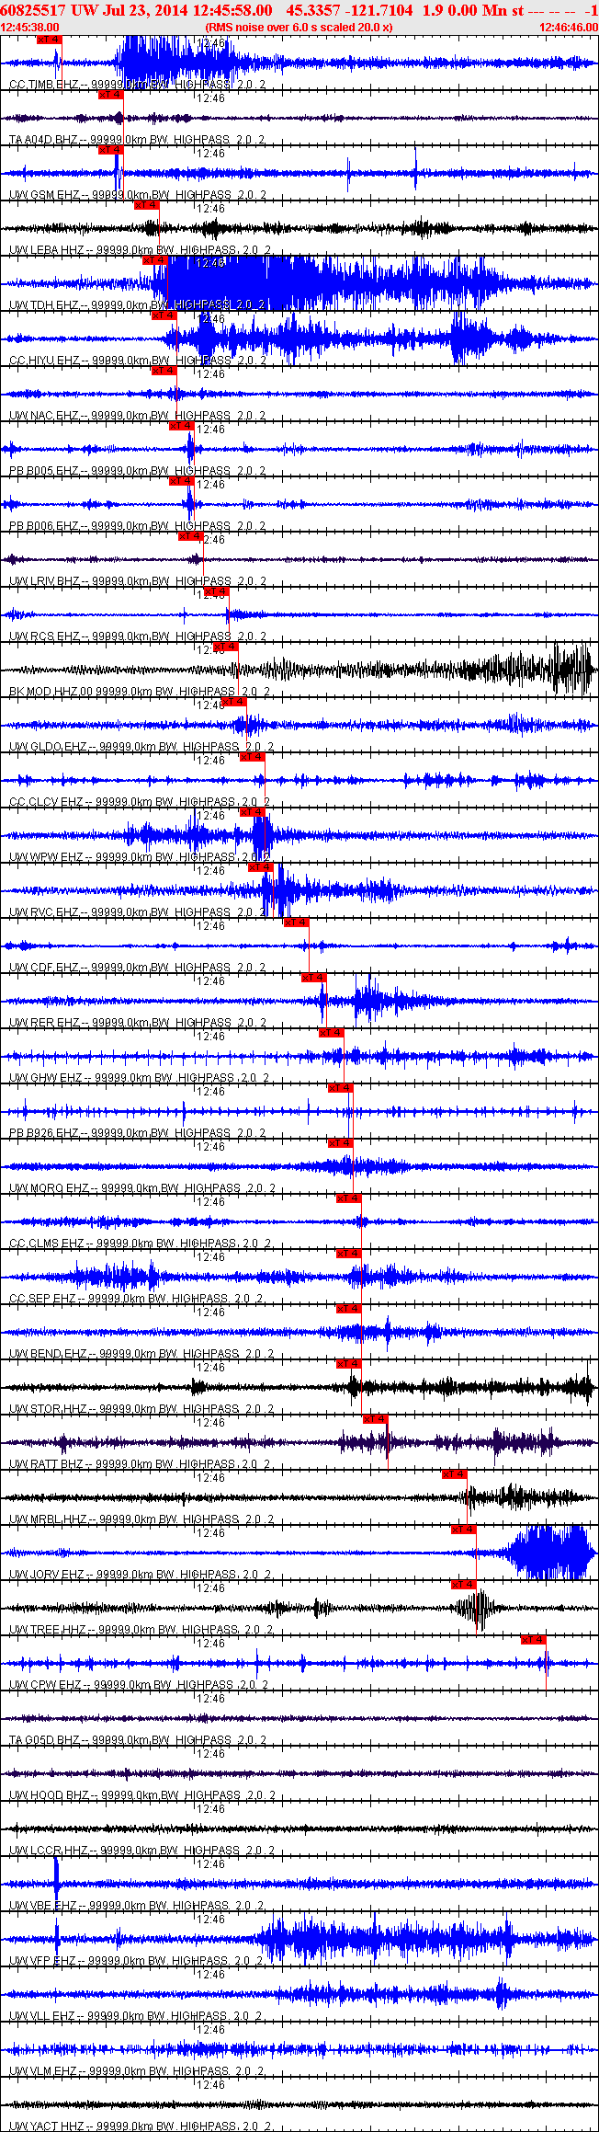Viewport: 599px width, 2132px height.
Task: Click the large wave burst on UW.JORV trace
Action: (x=549, y=1553)
